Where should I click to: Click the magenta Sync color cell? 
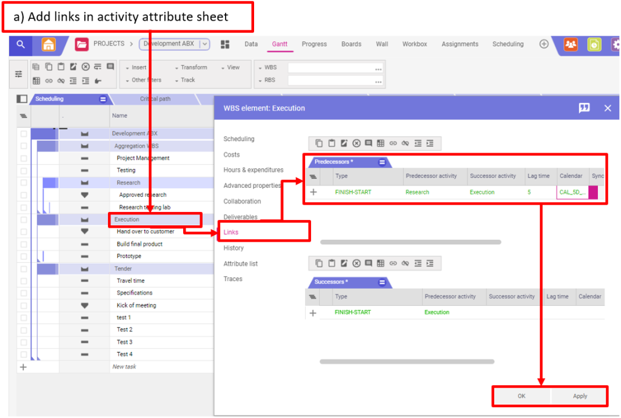coord(593,193)
